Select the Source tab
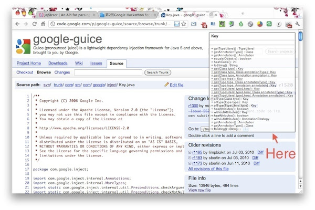 coord(117,64)
